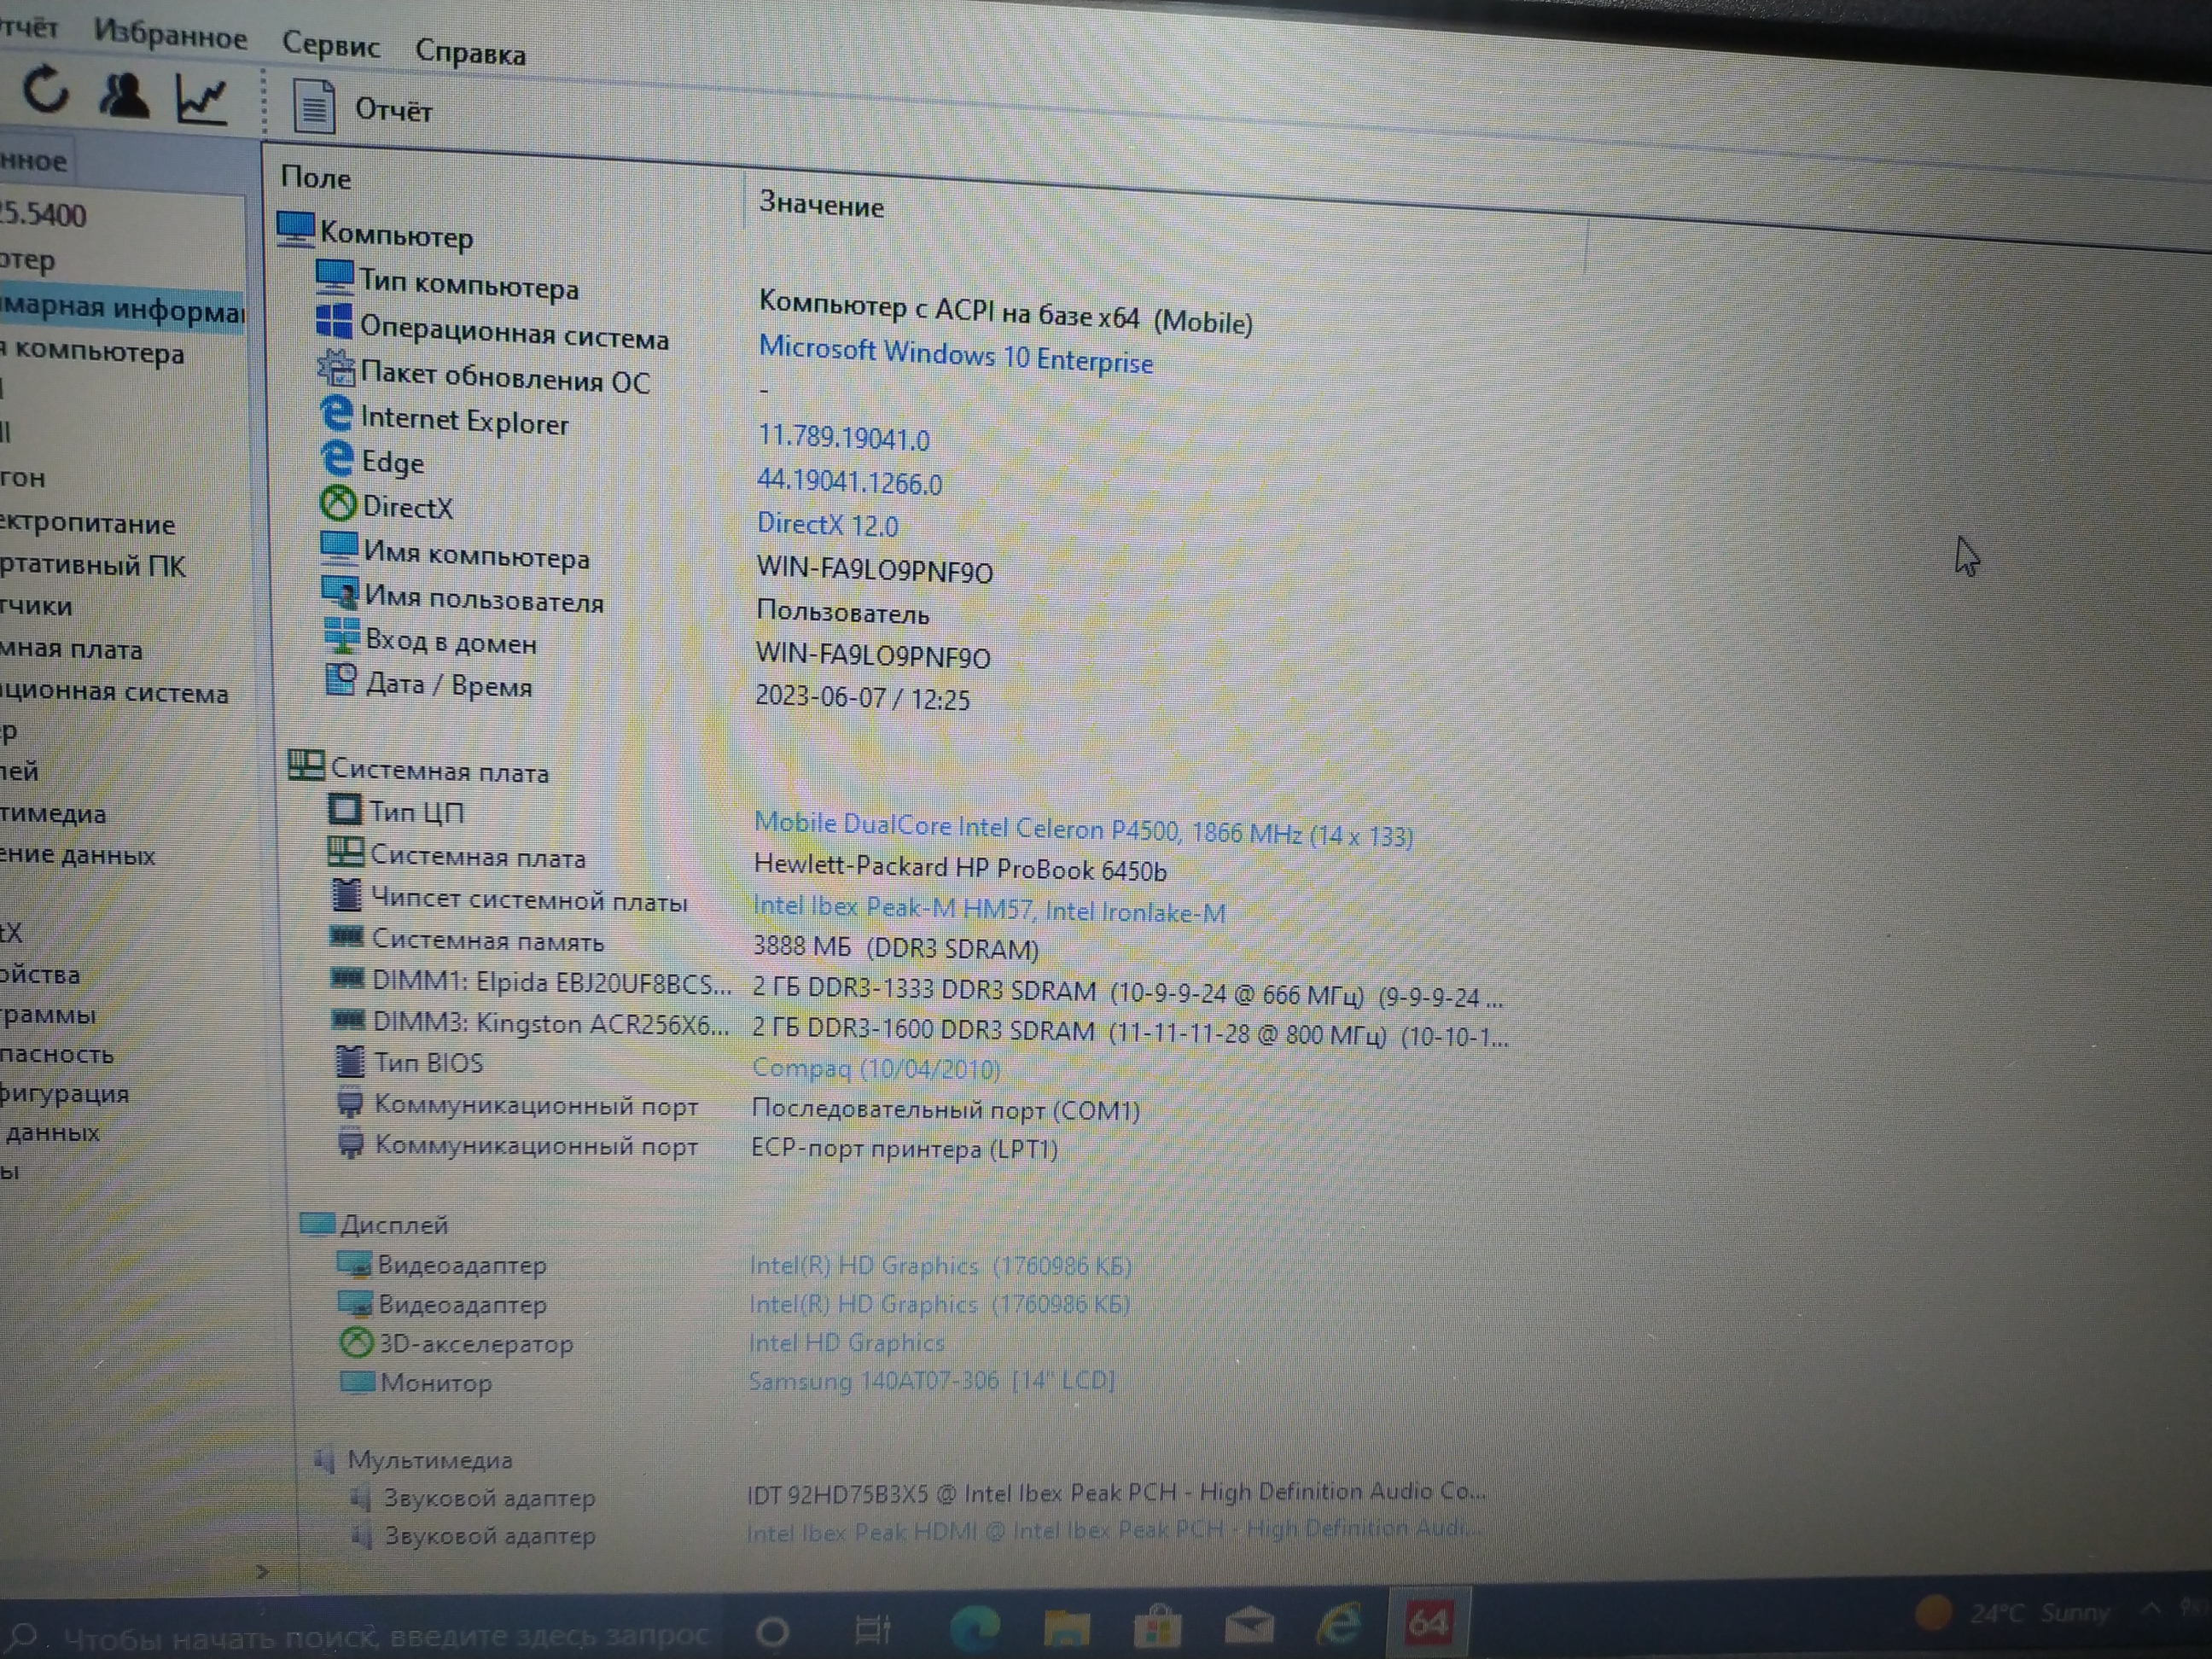Click the Имя компьютера row icon
Viewport: 2212px width, 1659px height.
coord(339,547)
